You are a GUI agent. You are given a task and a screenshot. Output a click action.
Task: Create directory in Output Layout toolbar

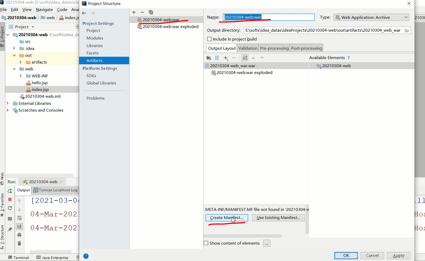(209, 58)
